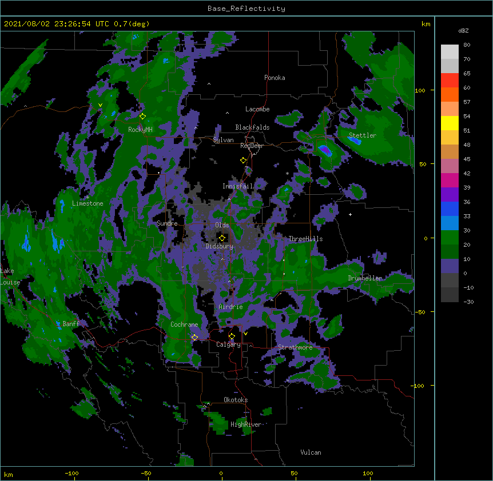The height and width of the screenshot is (481, 493).
Task: Select the yellow diamond marker above Calgary label
Action: pyautogui.click(x=232, y=336)
